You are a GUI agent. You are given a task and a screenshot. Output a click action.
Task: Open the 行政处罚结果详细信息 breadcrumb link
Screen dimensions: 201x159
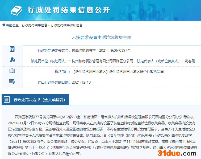pos(66,25)
